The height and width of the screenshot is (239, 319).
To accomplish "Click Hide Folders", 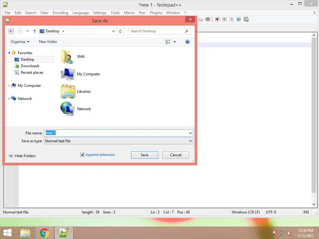I will pyautogui.click(x=22, y=156).
